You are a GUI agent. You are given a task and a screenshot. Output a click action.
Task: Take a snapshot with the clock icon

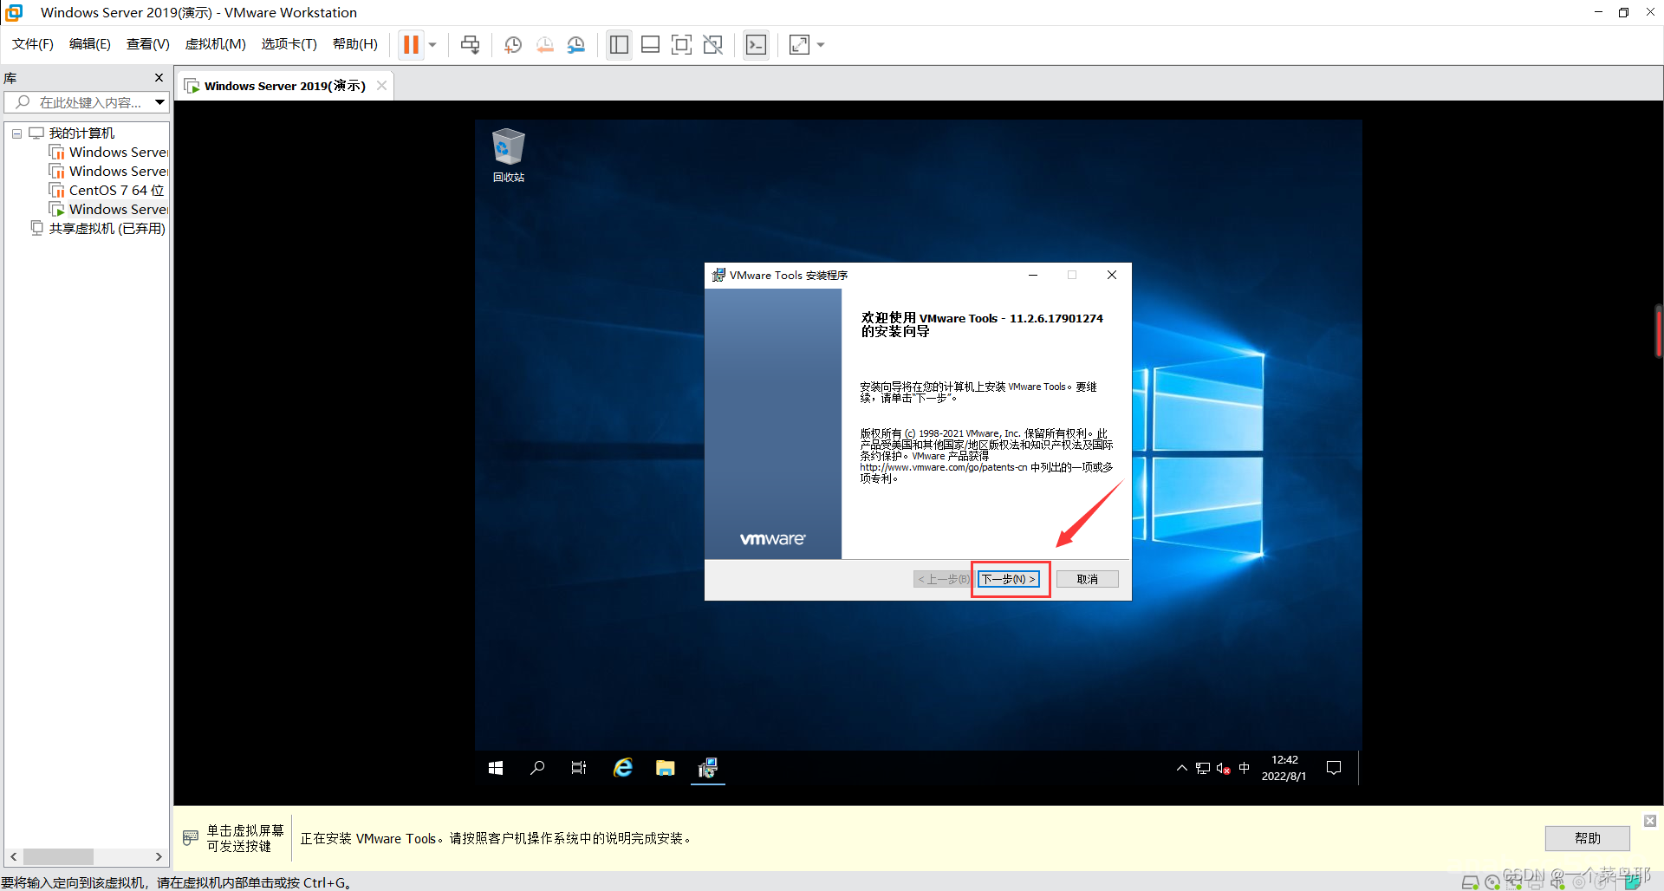pyautogui.click(x=513, y=44)
